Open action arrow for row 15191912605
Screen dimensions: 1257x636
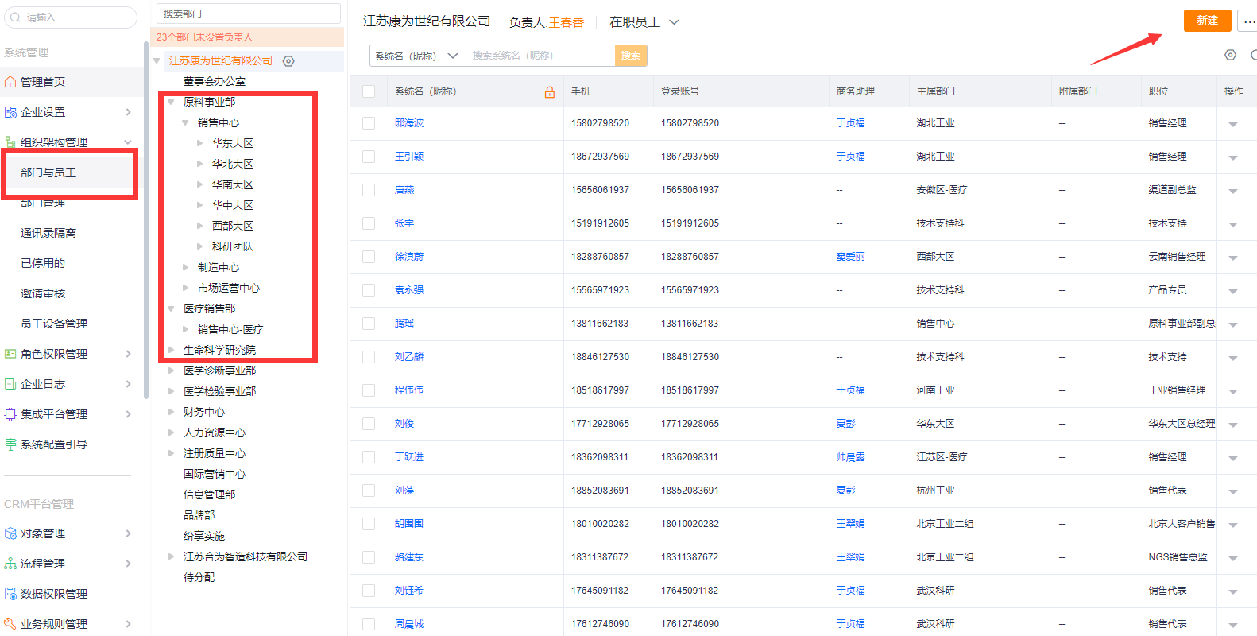[x=1233, y=224]
